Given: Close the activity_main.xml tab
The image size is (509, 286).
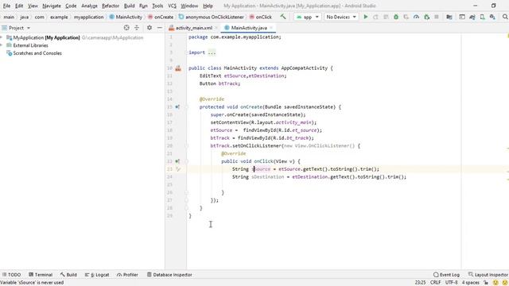Looking at the screenshot, I should point(216,28).
